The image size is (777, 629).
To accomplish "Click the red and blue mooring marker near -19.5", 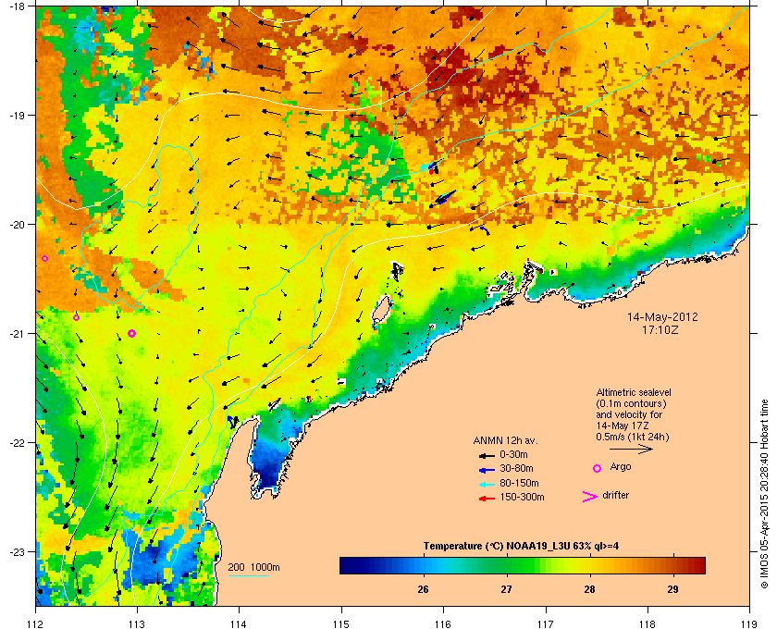I will (432, 167).
